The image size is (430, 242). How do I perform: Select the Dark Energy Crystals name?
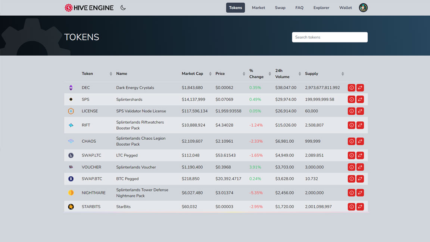135,88
